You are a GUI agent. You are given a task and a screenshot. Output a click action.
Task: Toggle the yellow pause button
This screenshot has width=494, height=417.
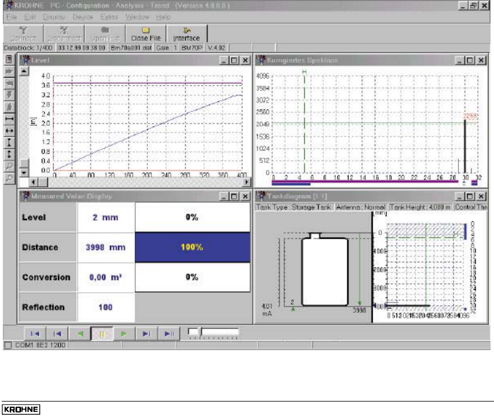[x=101, y=333]
